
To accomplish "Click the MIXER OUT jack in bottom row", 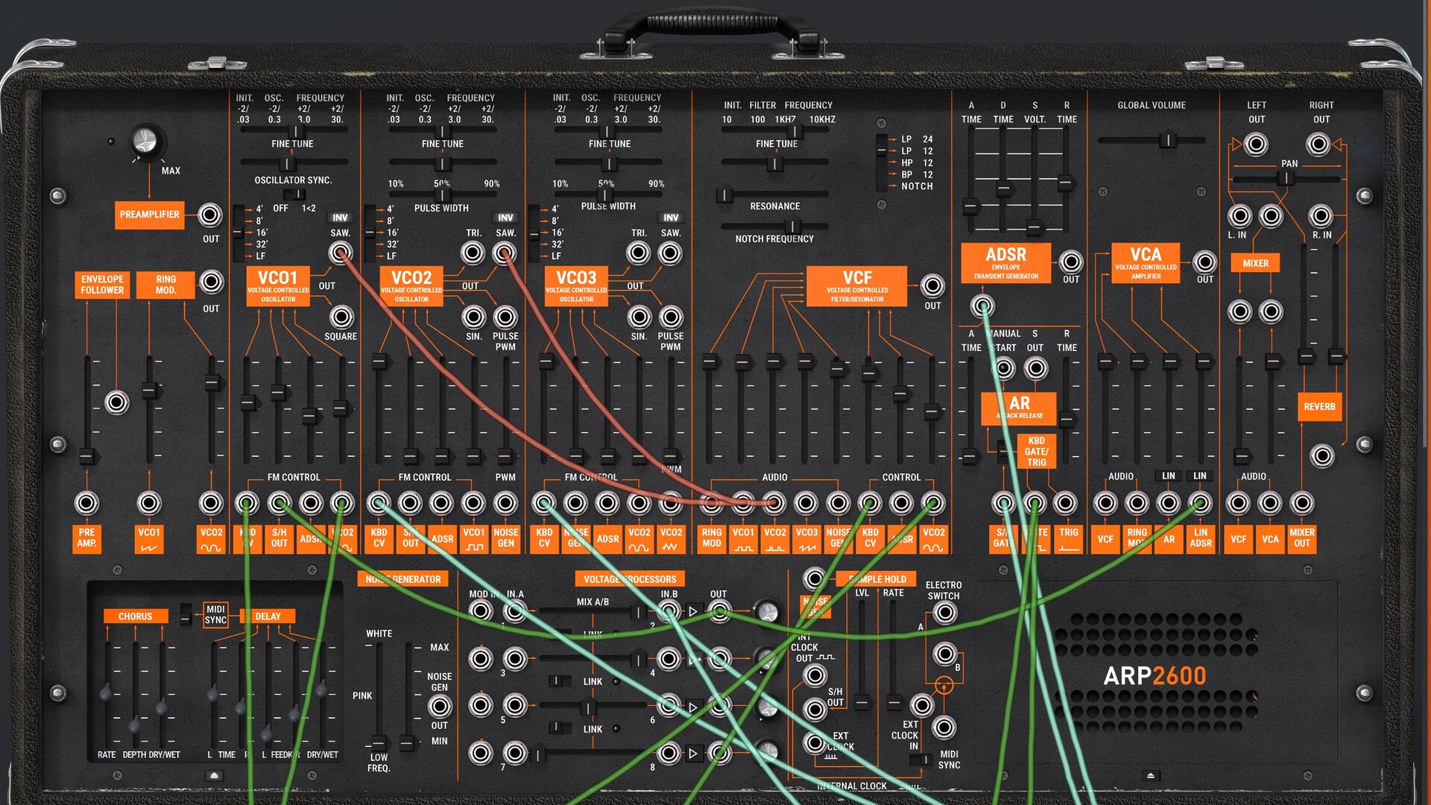I will 1302,503.
